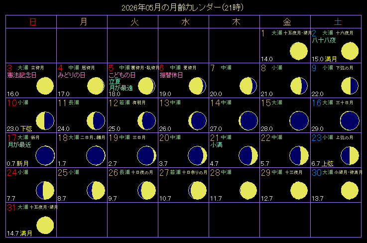Screen dimensions: 367x243
Task: Click the full moon icon for May 1
Action: point(299,51)
